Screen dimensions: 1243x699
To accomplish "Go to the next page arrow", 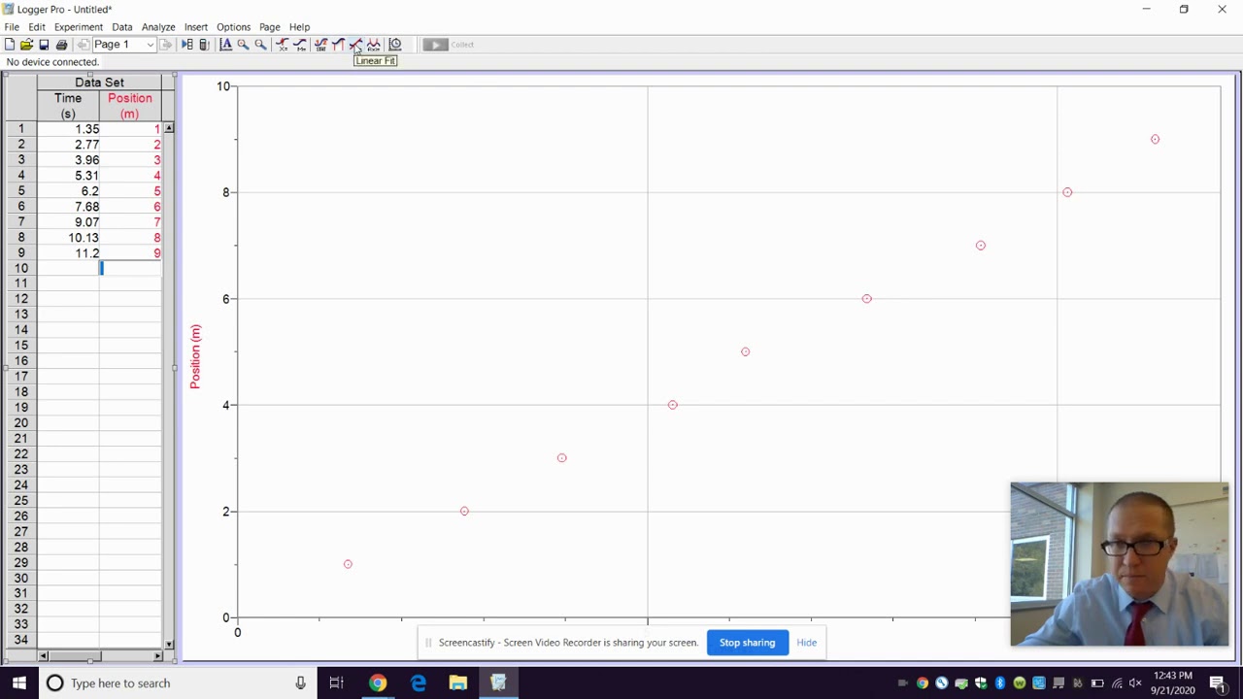I will [x=167, y=45].
